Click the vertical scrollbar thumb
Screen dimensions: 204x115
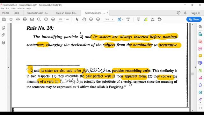tap(193, 74)
